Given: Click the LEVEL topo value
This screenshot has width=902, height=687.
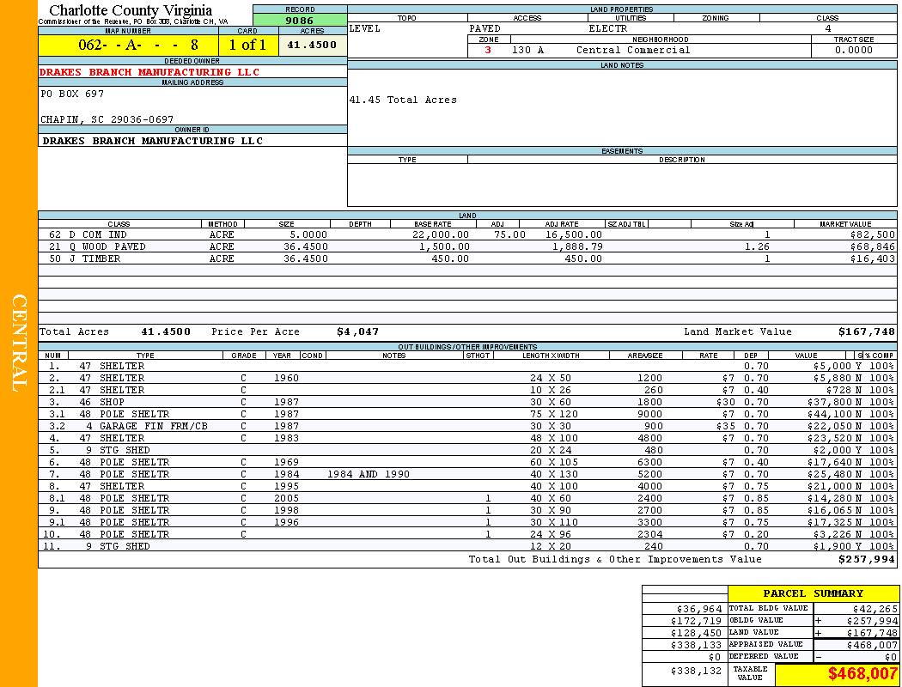Looking at the screenshot, I should click(x=365, y=28).
